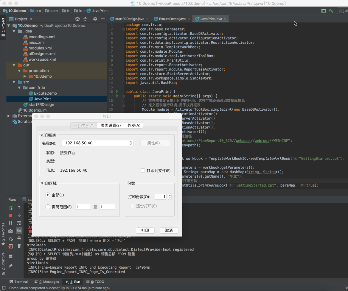
Task: Select the 页码范围(E) radio button
Action: pyautogui.click(x=48, y=206)
